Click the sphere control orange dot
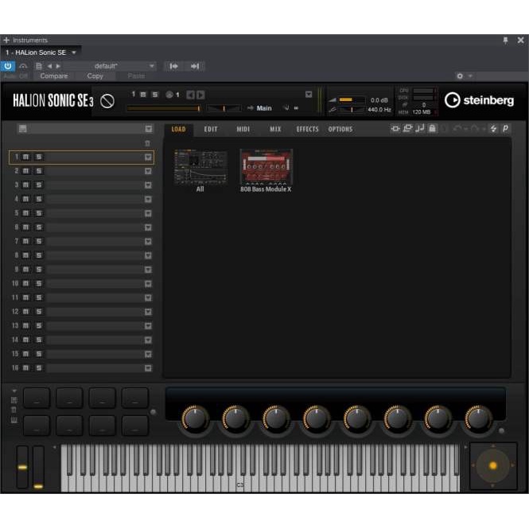 (492, 465)
